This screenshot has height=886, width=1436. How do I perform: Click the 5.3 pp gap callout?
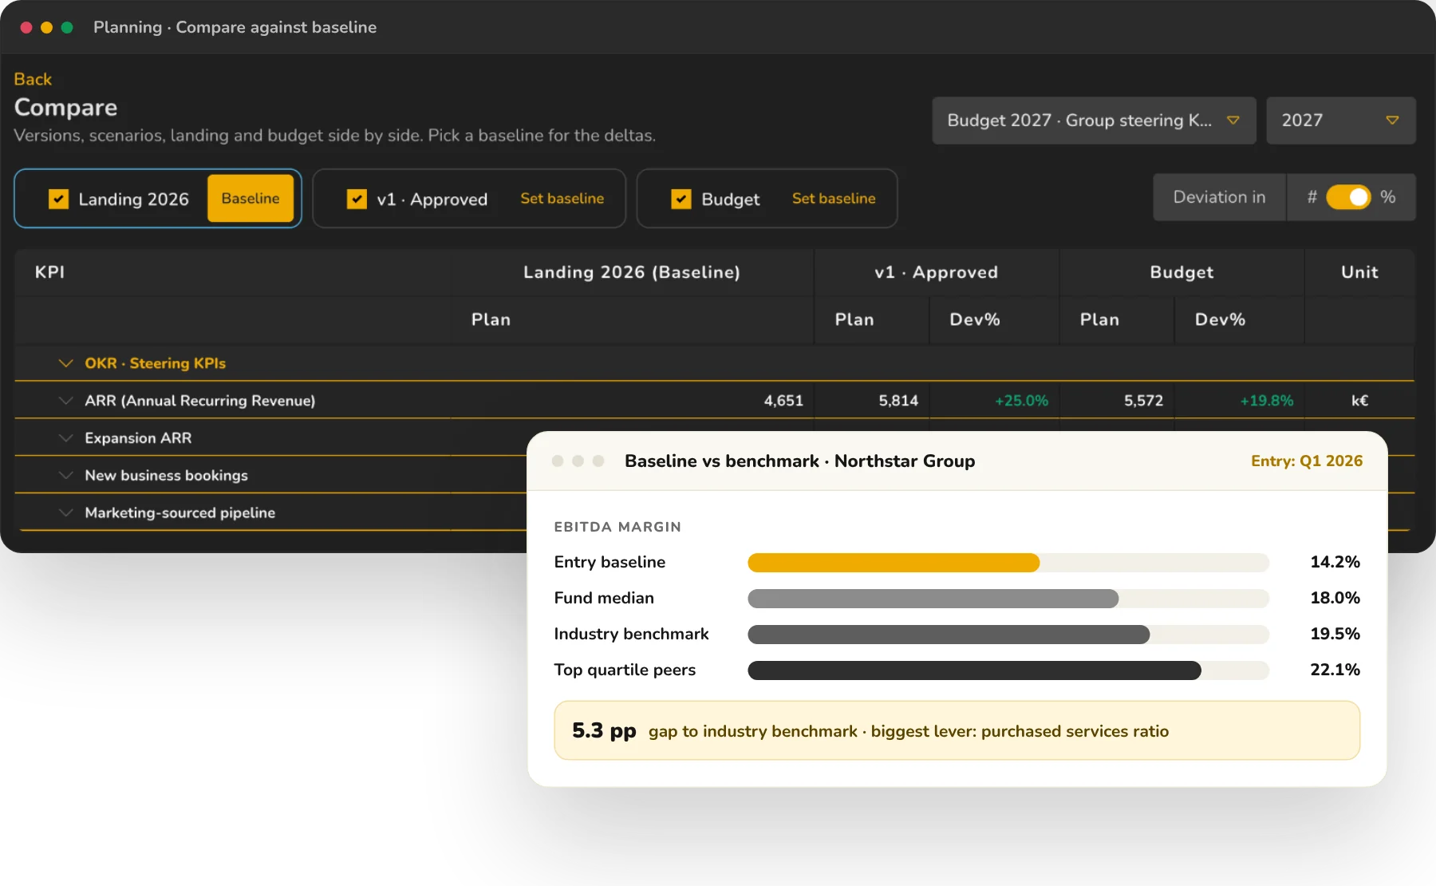(x=957, y=730)
